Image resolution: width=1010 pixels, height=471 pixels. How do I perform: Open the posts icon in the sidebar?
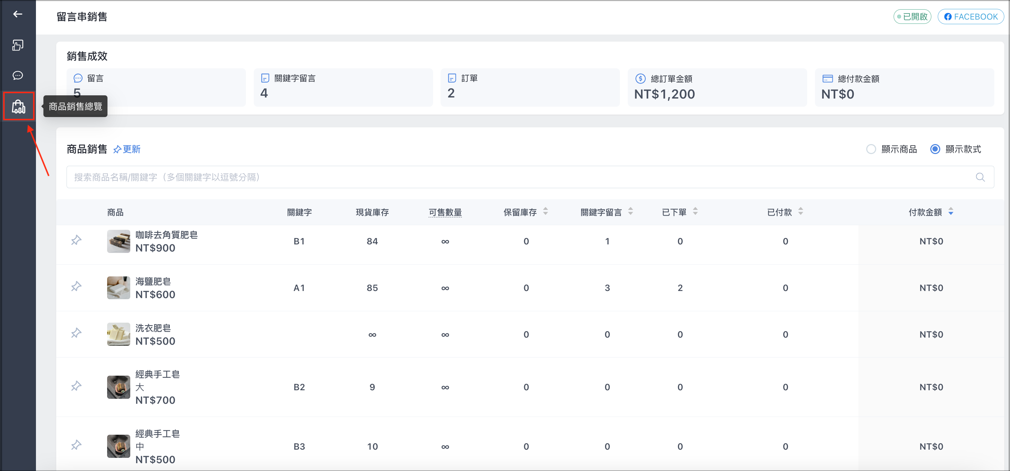[x=18, y=45]
